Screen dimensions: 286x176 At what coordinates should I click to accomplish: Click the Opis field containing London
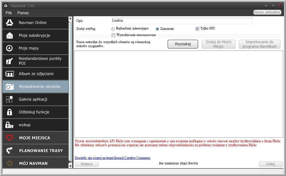tap(182, 21)
